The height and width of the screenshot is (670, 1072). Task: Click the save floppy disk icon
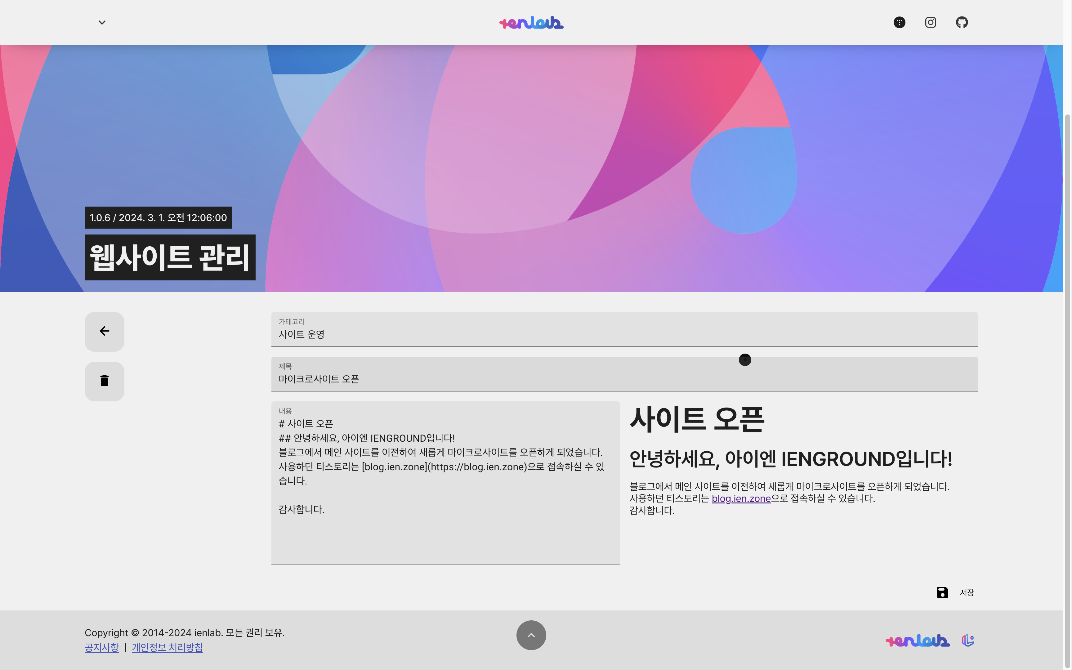click(942, 592)
